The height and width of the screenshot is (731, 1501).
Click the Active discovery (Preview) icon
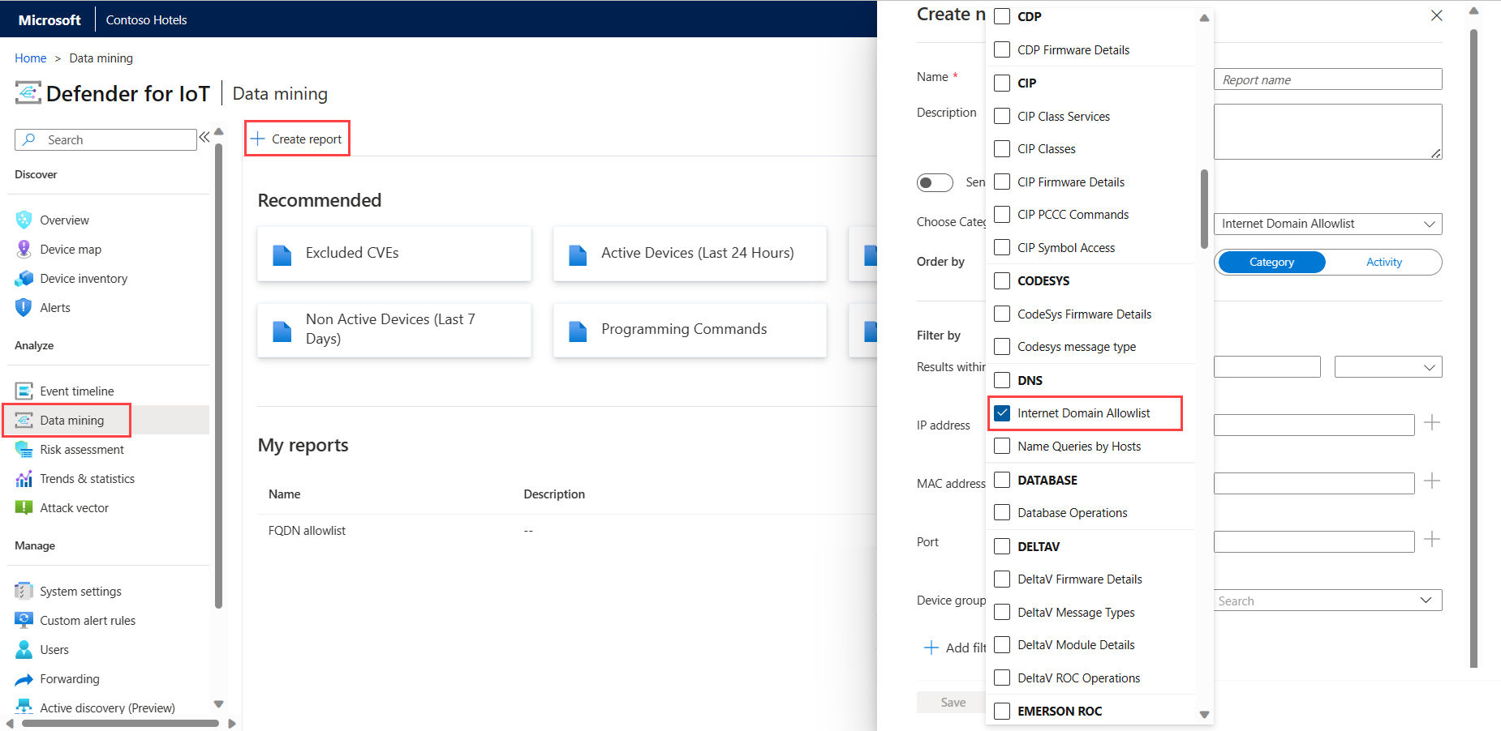point(24,707)
